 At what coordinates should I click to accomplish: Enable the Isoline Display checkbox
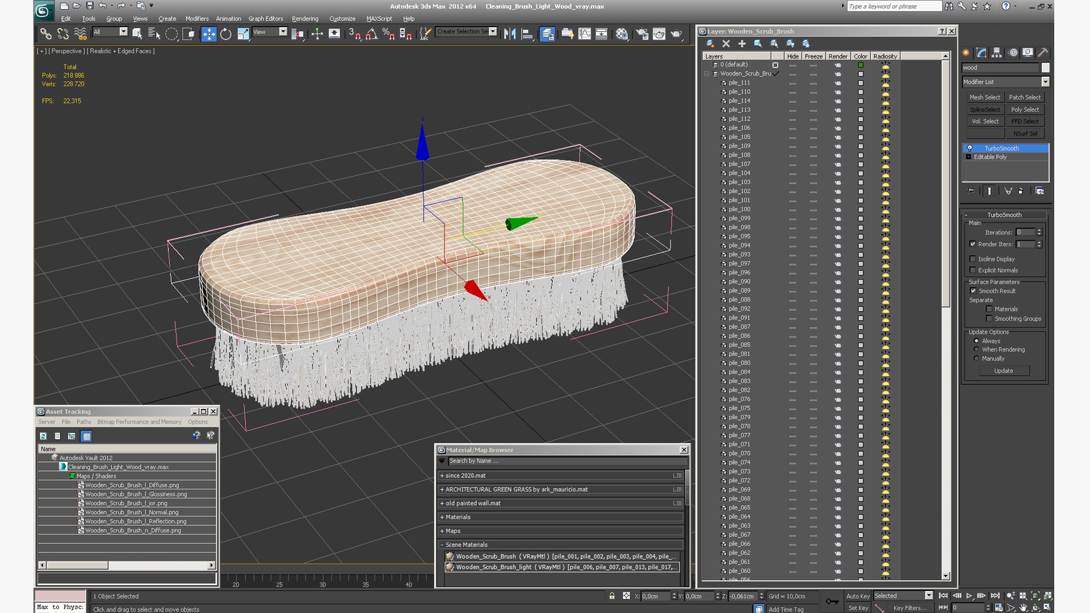tap(972, 259)
